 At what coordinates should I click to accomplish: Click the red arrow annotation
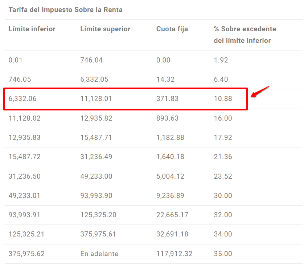pos(260,92)
